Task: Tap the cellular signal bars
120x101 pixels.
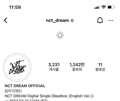Action: pyautogui.click(x=97, y=7)
